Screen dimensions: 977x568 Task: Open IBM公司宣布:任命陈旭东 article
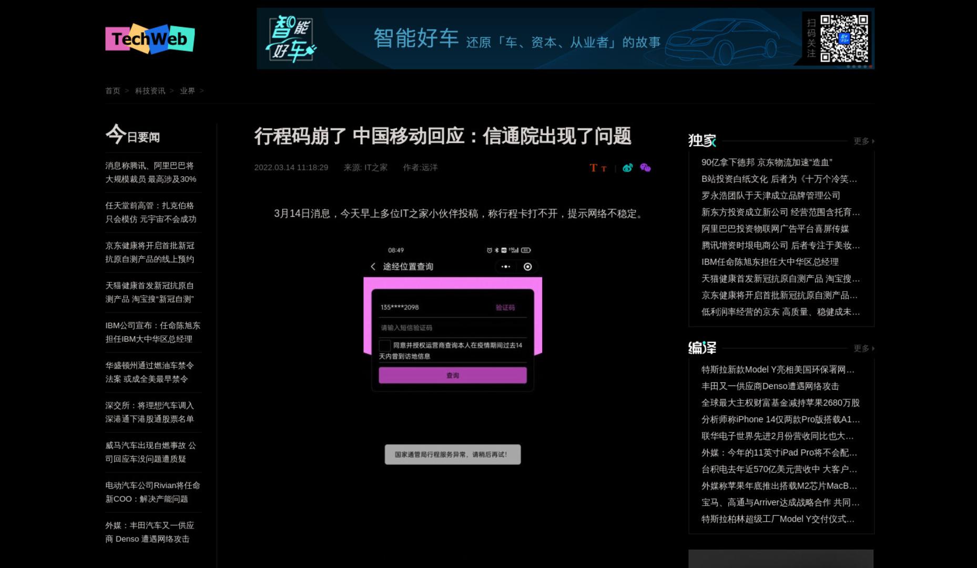pyautogui.click(x=153, y=332)
